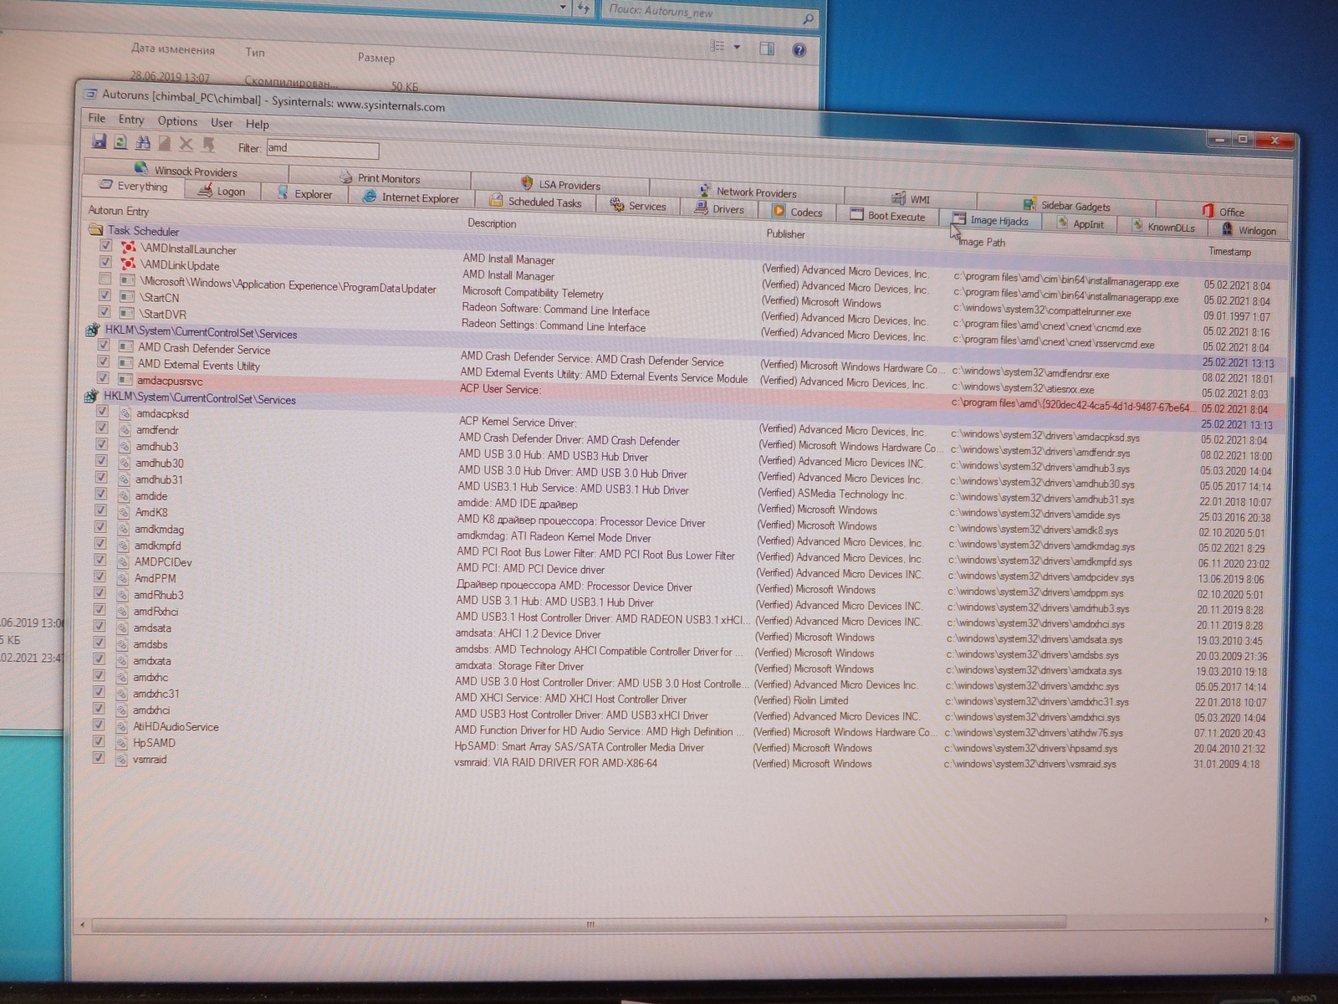Click the Refresh toolbar icon in Autoruns

[x=120, y=142]
